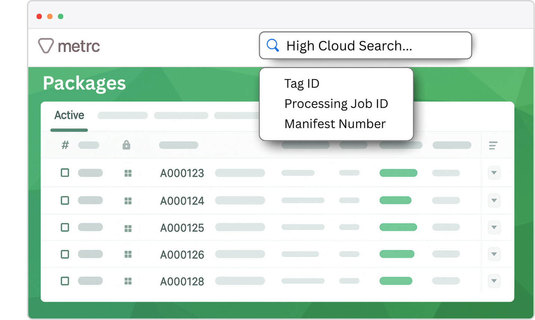This screenshot has height=320, width=535.
Task: Open package A000124 tag link
Action: click(182, 201)
